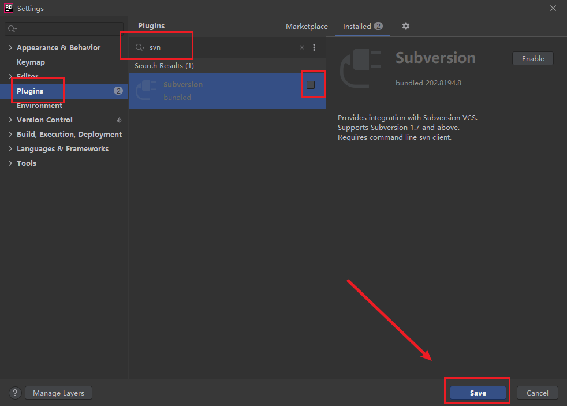
Task: Expand Appearance & Behavior section
Action: click(x=10, y=48)
